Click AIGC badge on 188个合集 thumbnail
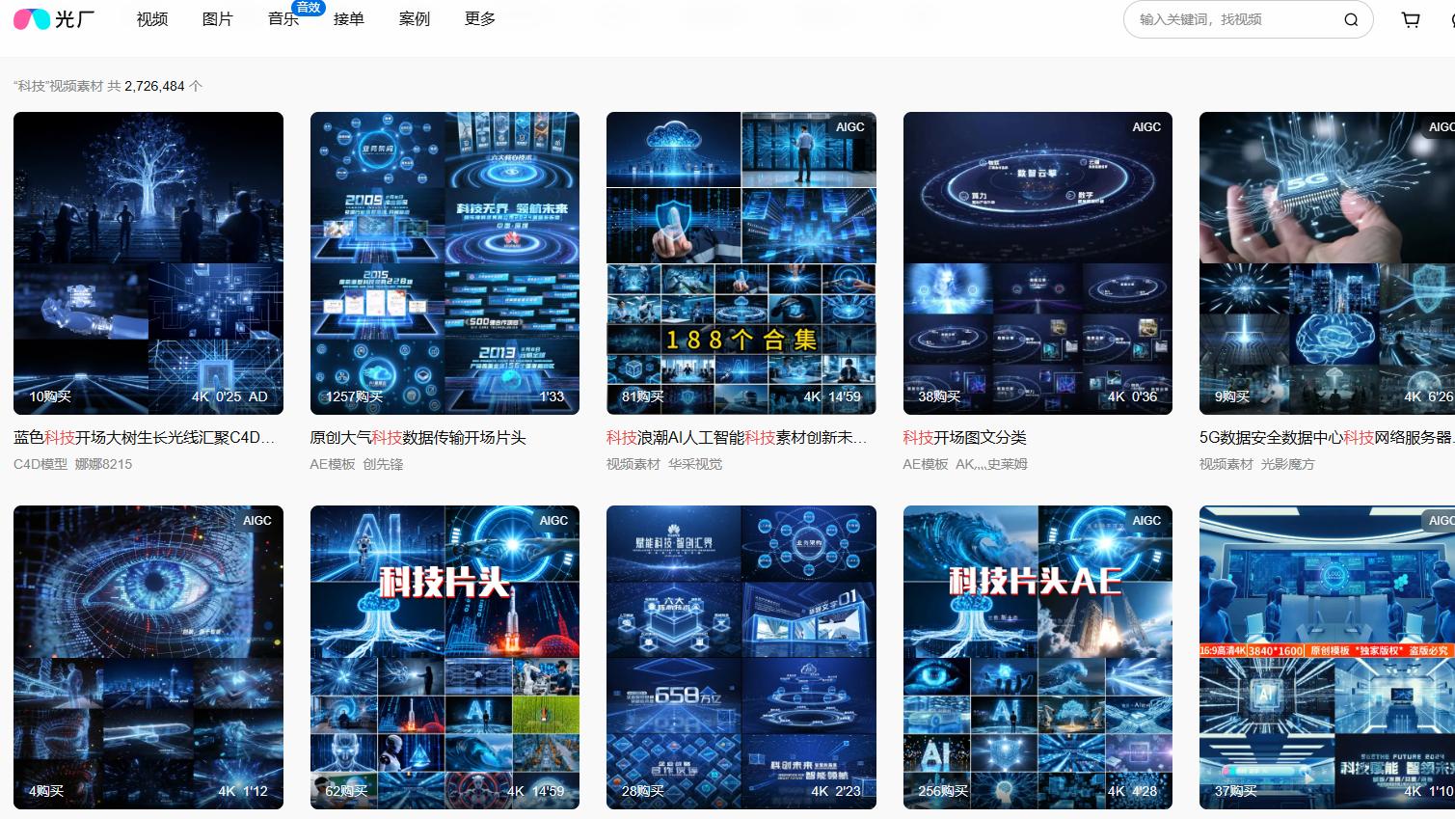Screen dimensions: 1455x819 pyautogui.click(x=849, y=127)
